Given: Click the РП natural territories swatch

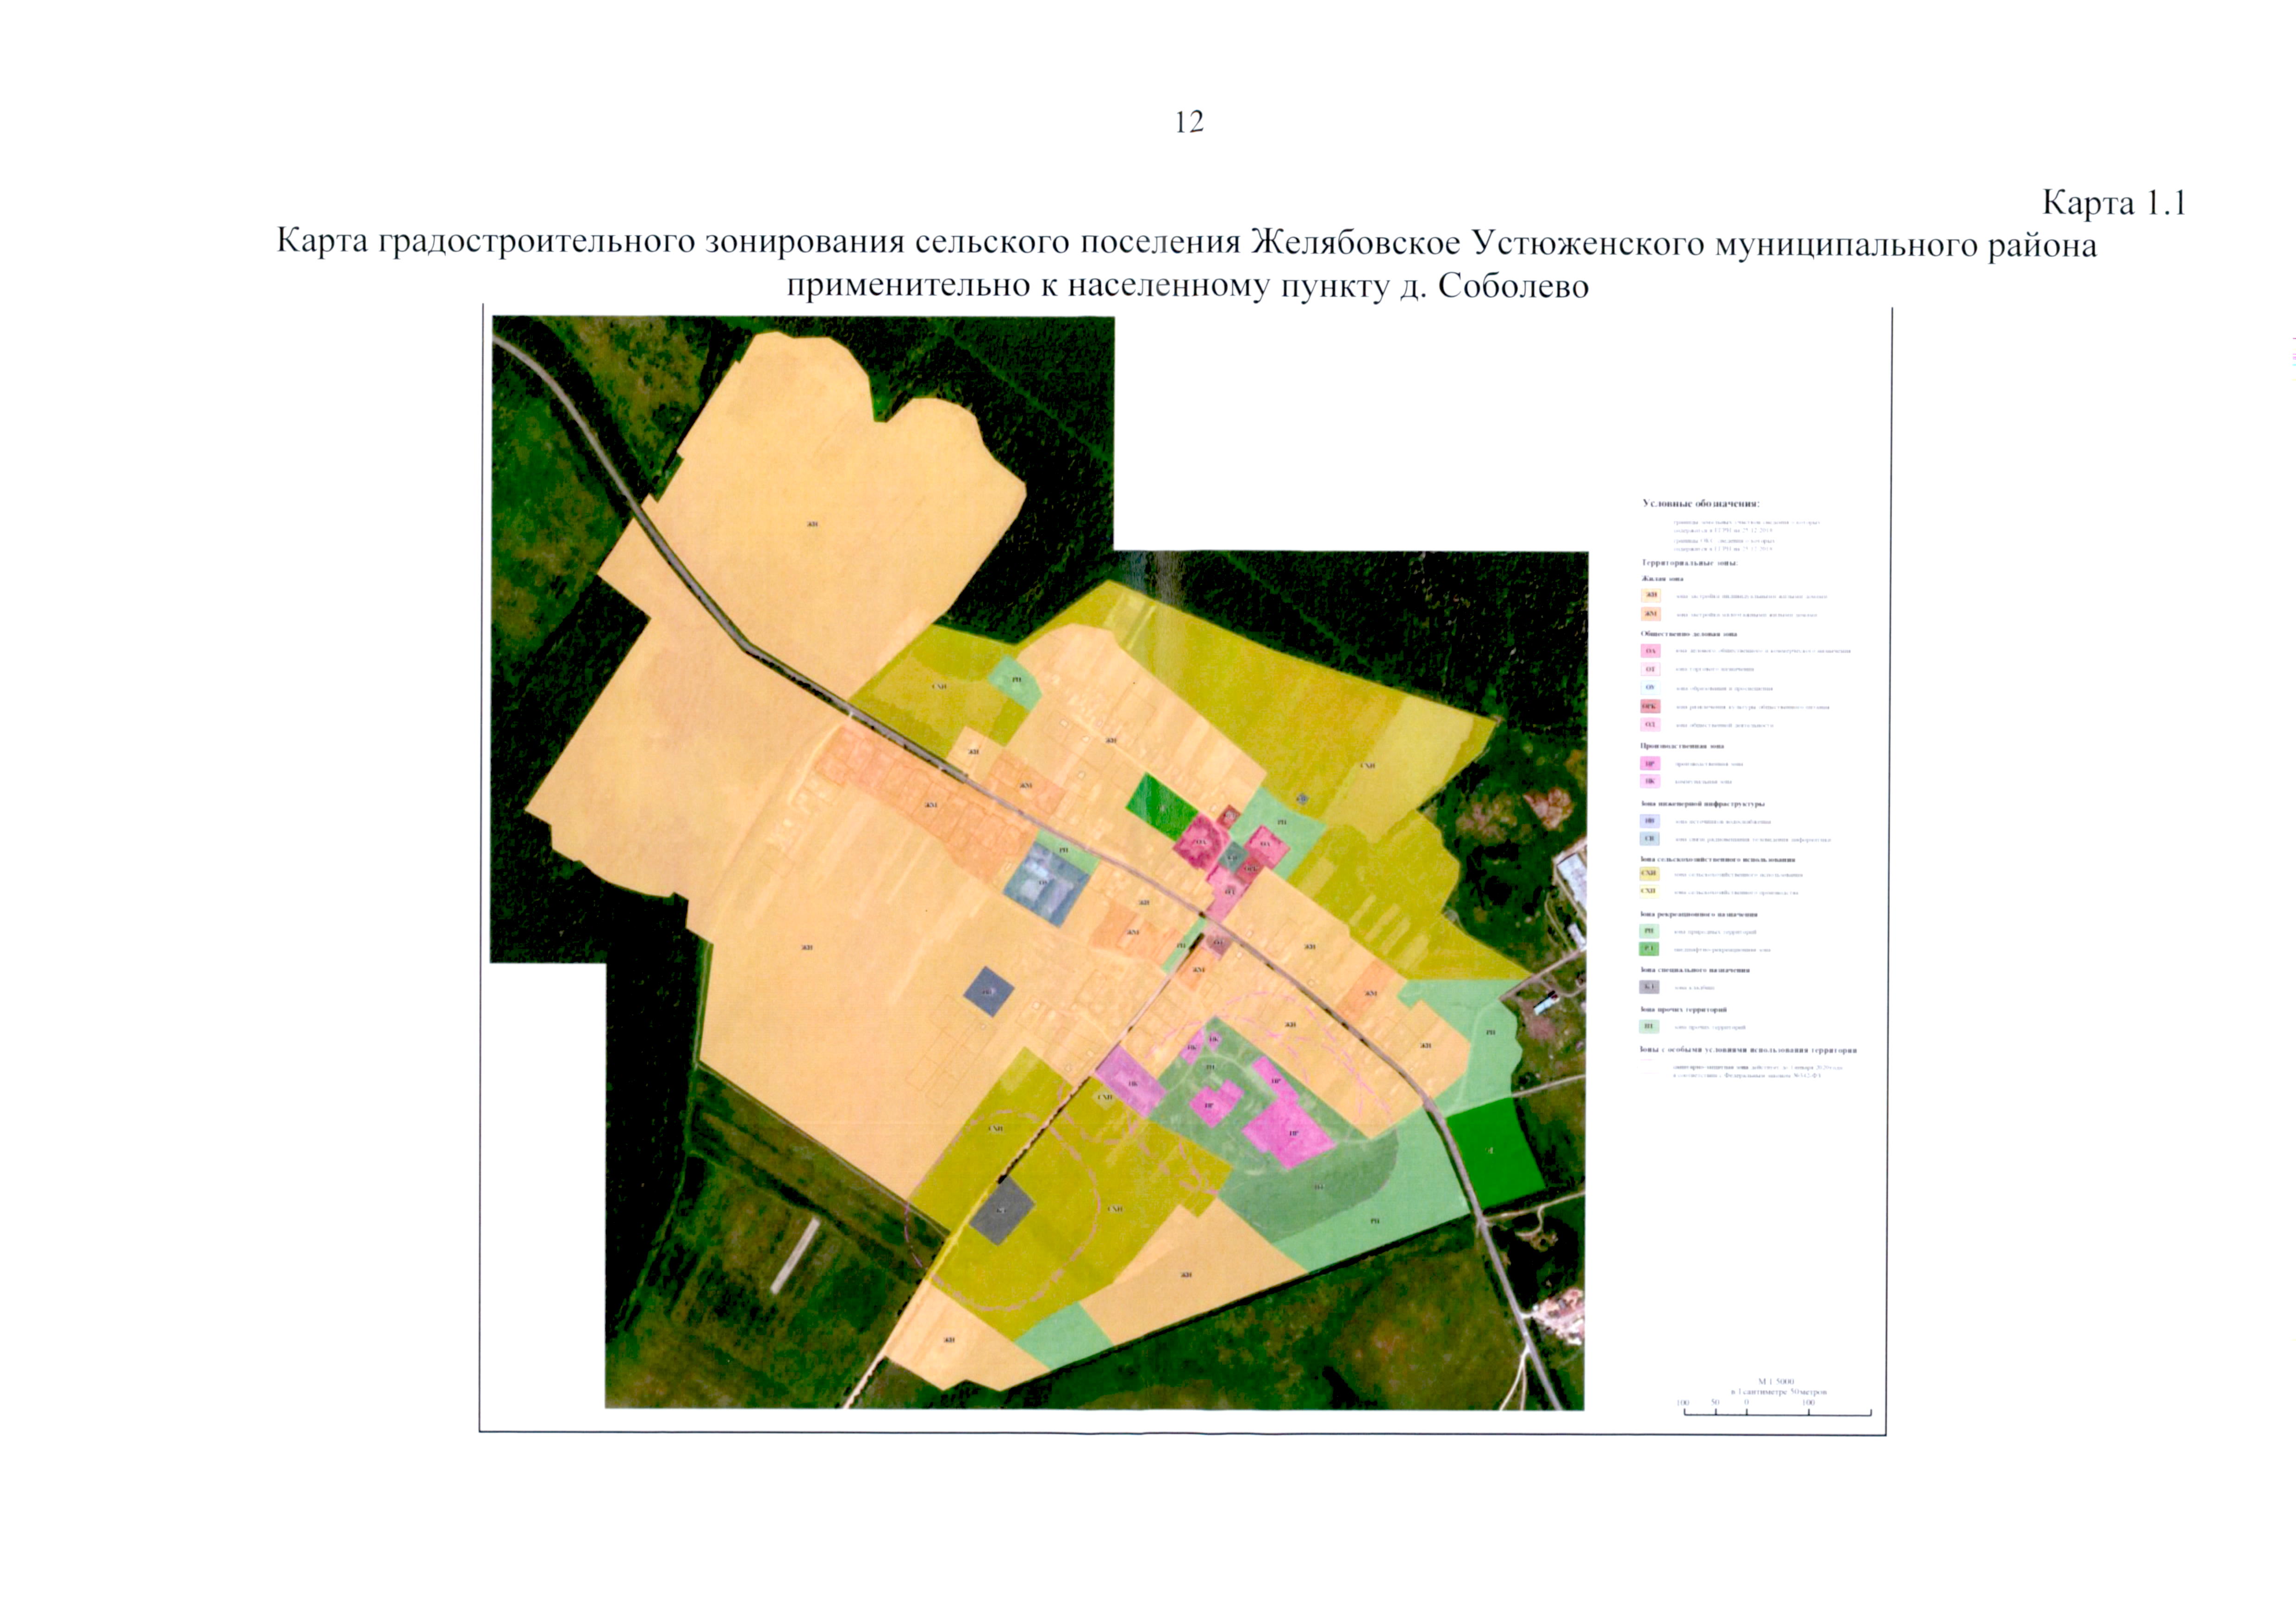Looking at the screenshot, I should pos(1650,930).
